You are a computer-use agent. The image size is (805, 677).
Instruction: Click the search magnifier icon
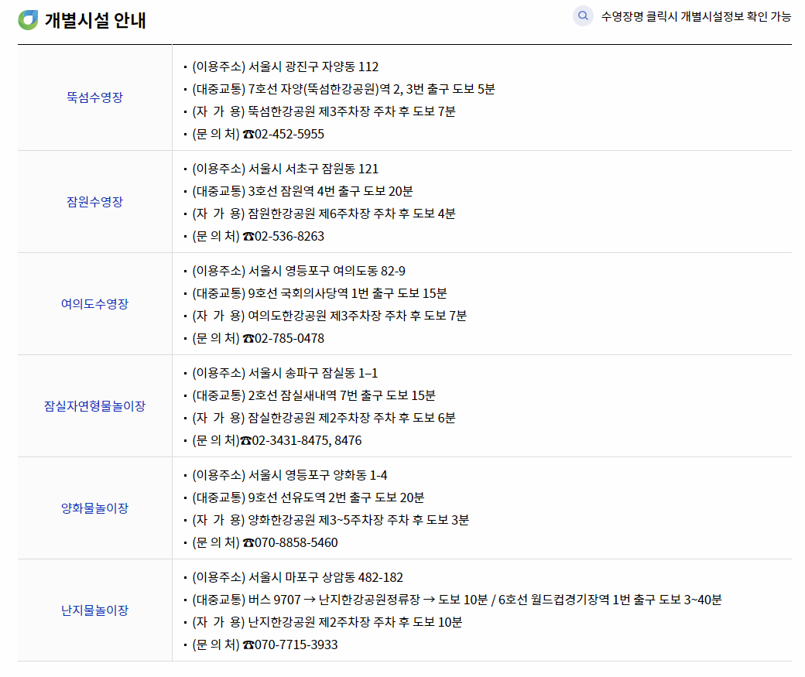pyautogui.click(x=583, y=15)
